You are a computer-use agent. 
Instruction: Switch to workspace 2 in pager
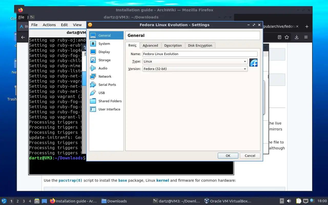point(18,201)
